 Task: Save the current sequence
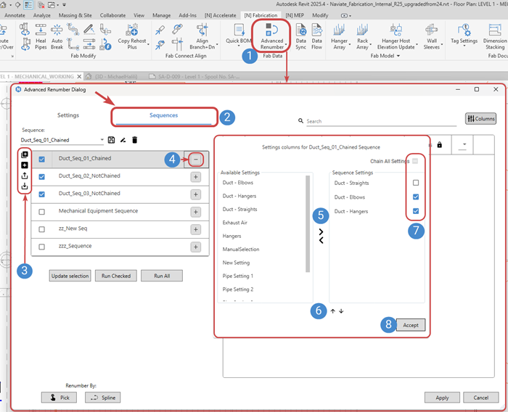pos(111,139)
